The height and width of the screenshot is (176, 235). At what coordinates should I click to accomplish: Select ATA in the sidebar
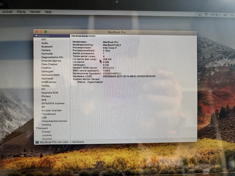(44, 40)
